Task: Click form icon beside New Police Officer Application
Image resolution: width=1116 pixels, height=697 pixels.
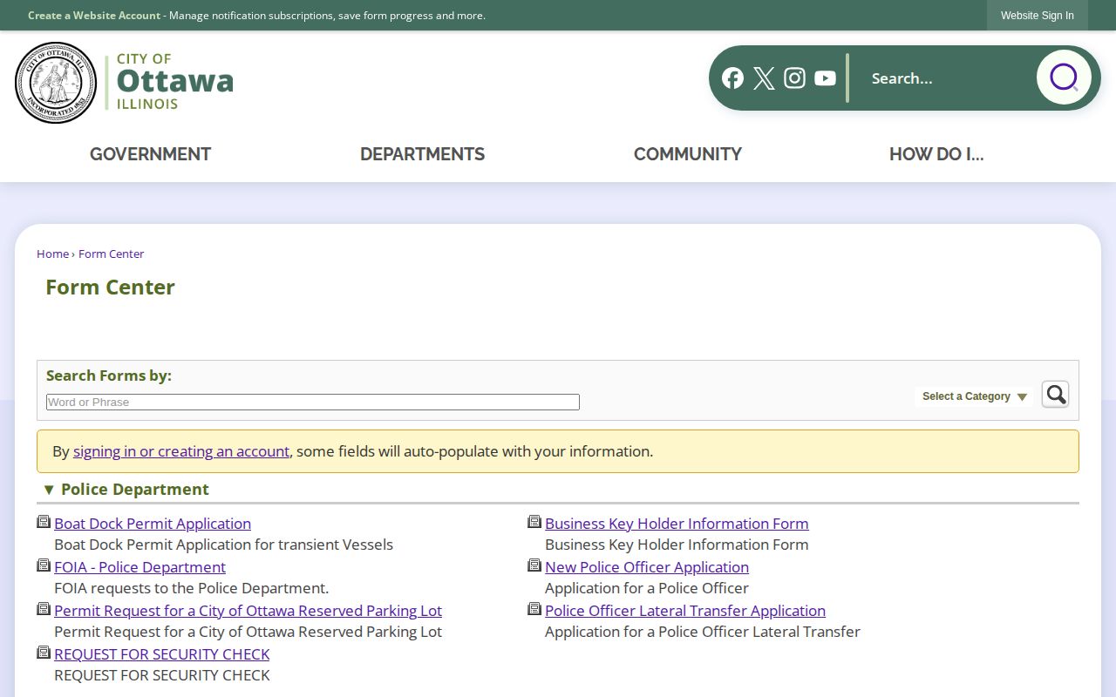Action: (534, 565)
